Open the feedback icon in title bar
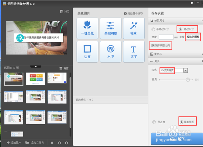Image resolution: width=203 pixels, height=147 pixels. pos(192,3)
